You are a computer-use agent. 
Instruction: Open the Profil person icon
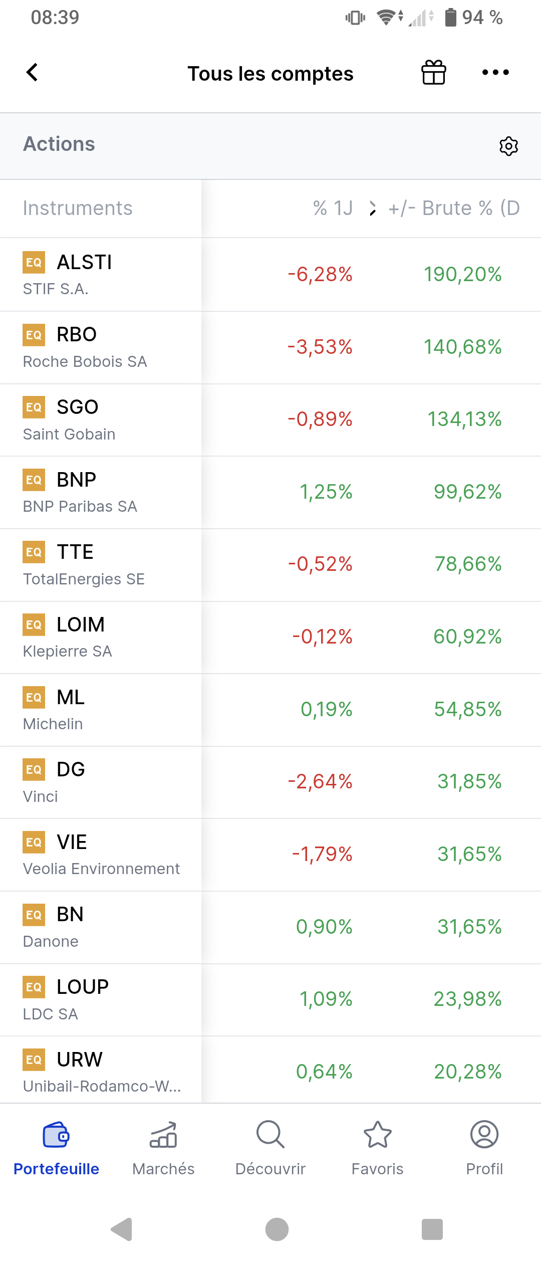484,1135
